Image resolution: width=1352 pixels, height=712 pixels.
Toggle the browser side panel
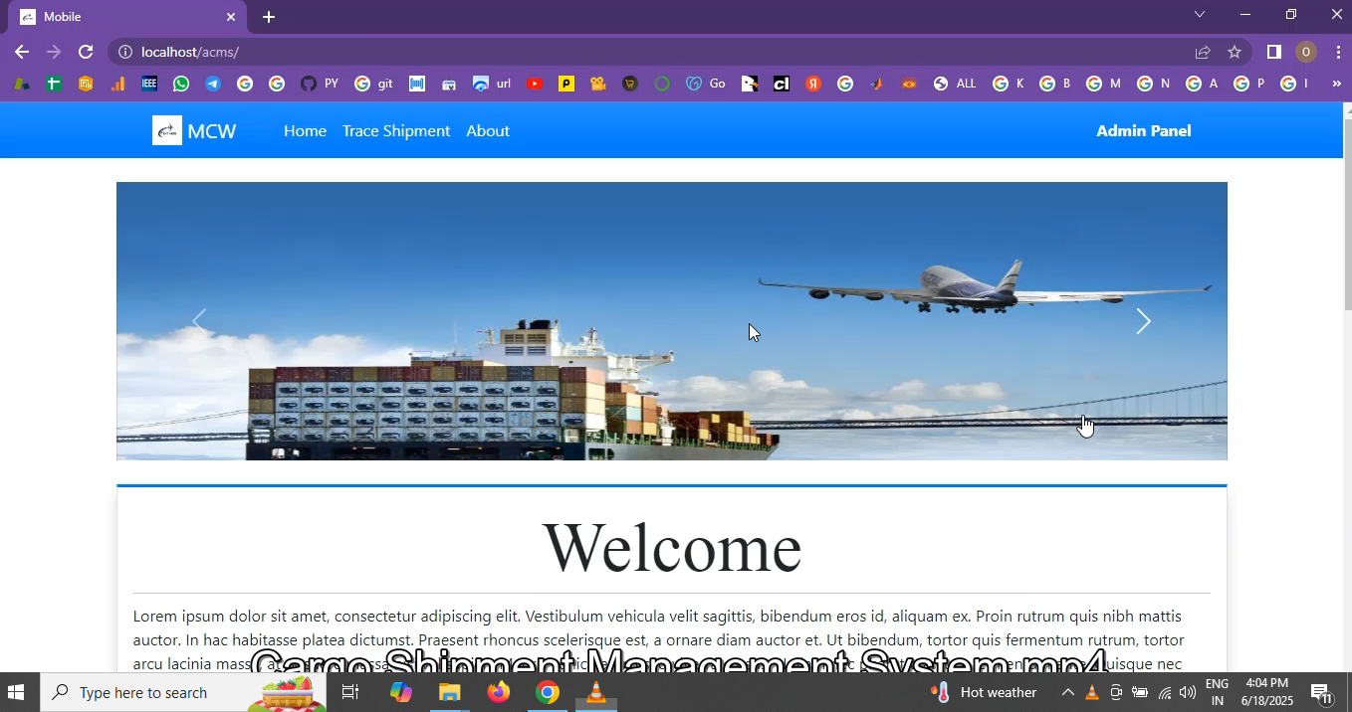[1273, 52]
